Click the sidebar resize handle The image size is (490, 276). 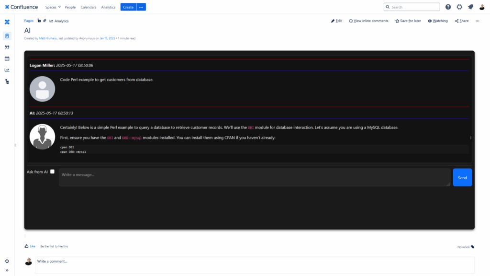15,145
